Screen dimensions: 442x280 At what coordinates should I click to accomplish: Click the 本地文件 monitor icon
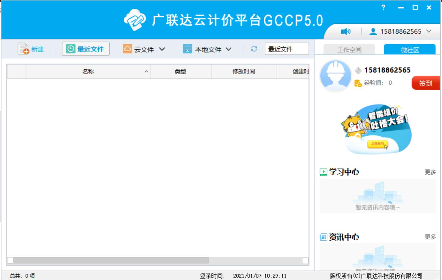coord(188,49)
